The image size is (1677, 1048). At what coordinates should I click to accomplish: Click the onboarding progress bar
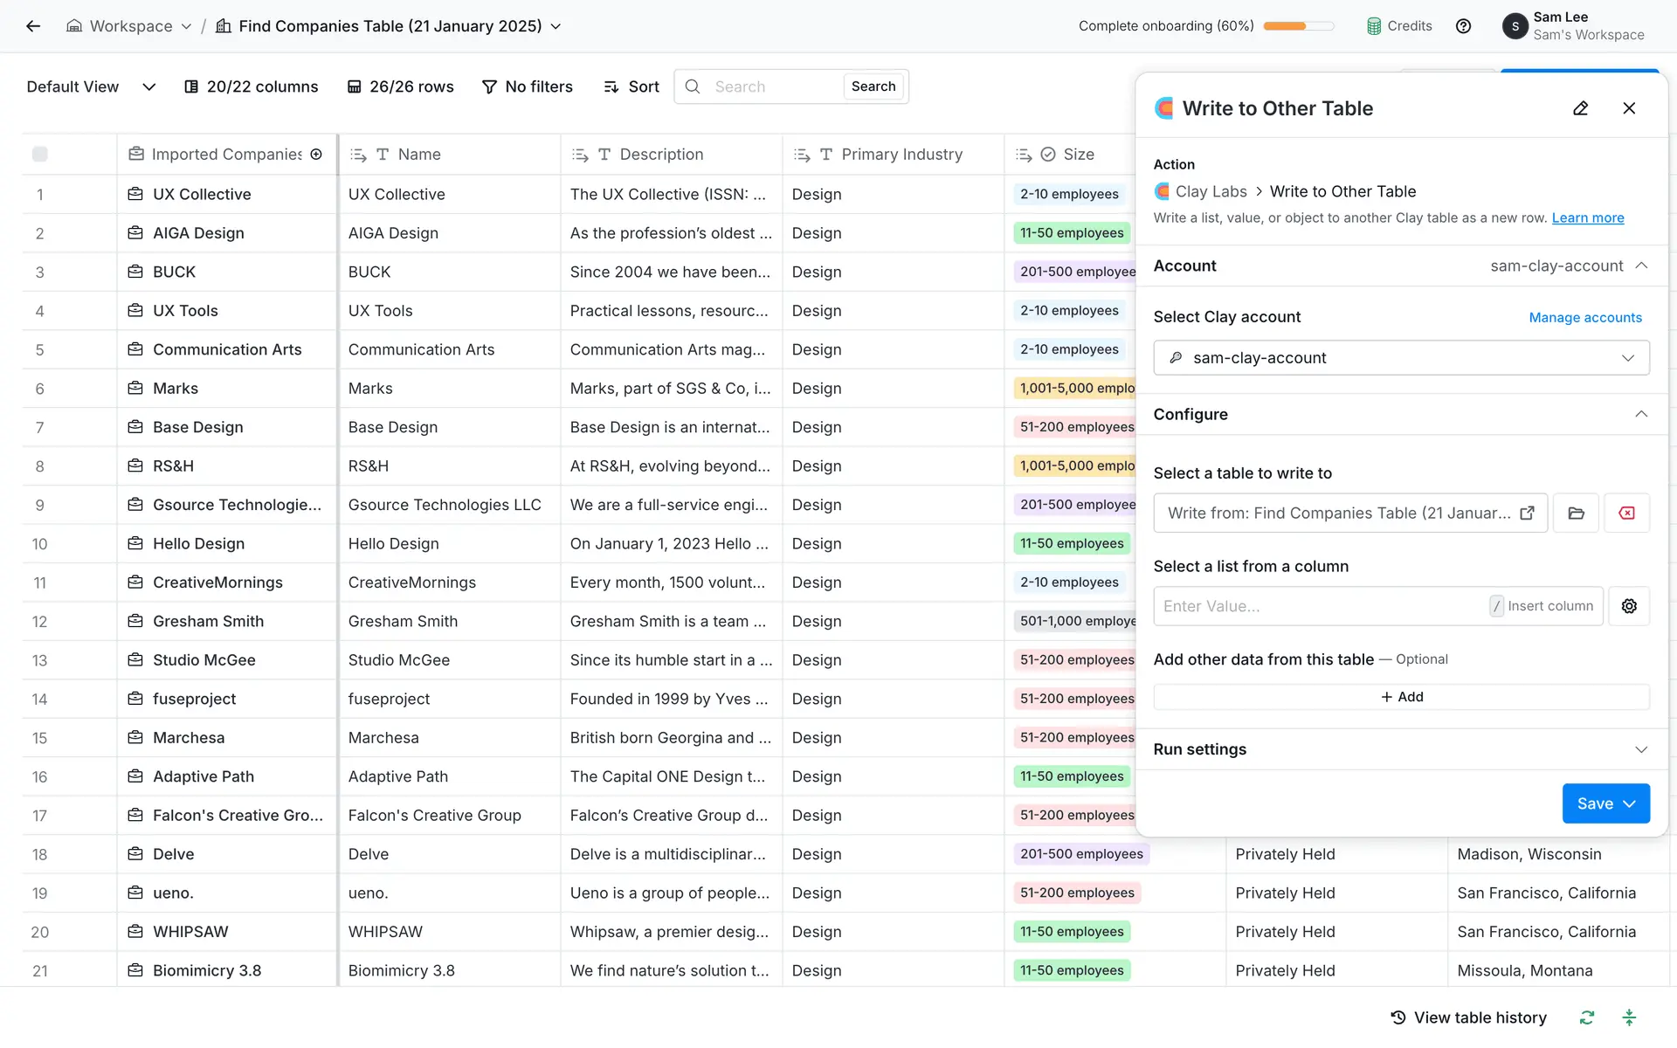[1298, 26]
